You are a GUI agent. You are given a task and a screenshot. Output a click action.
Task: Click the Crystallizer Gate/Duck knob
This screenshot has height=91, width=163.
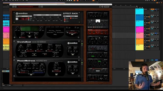click(x=56, y=54)
